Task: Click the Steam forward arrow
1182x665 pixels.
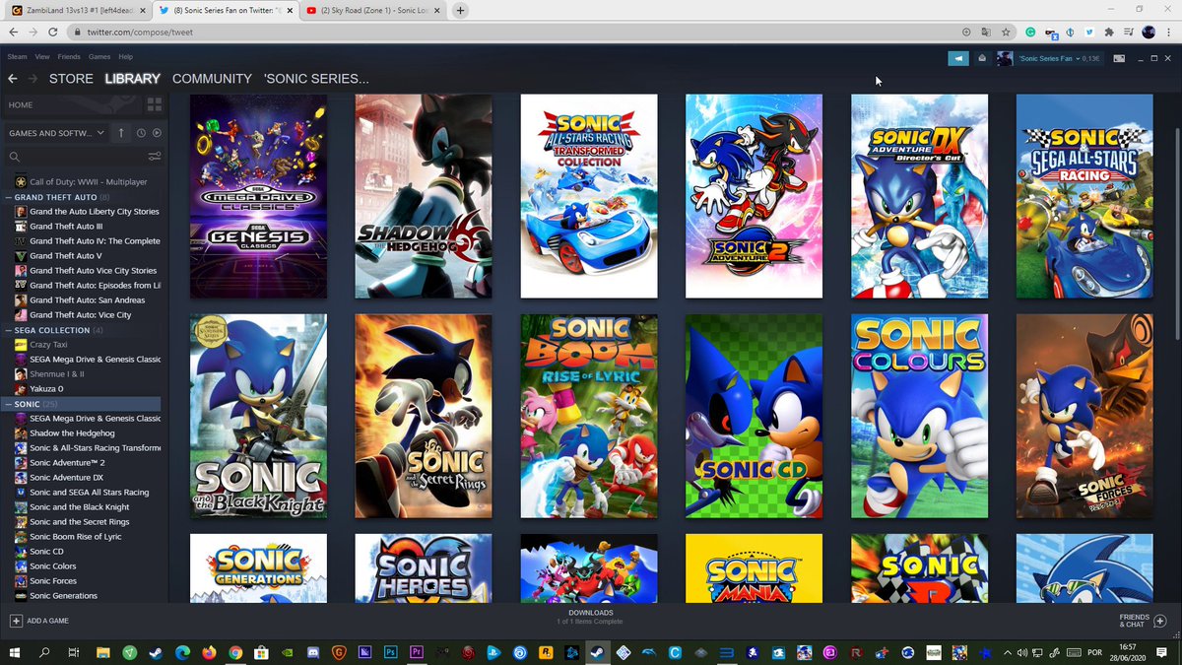Action: click(x=33, y=79)
